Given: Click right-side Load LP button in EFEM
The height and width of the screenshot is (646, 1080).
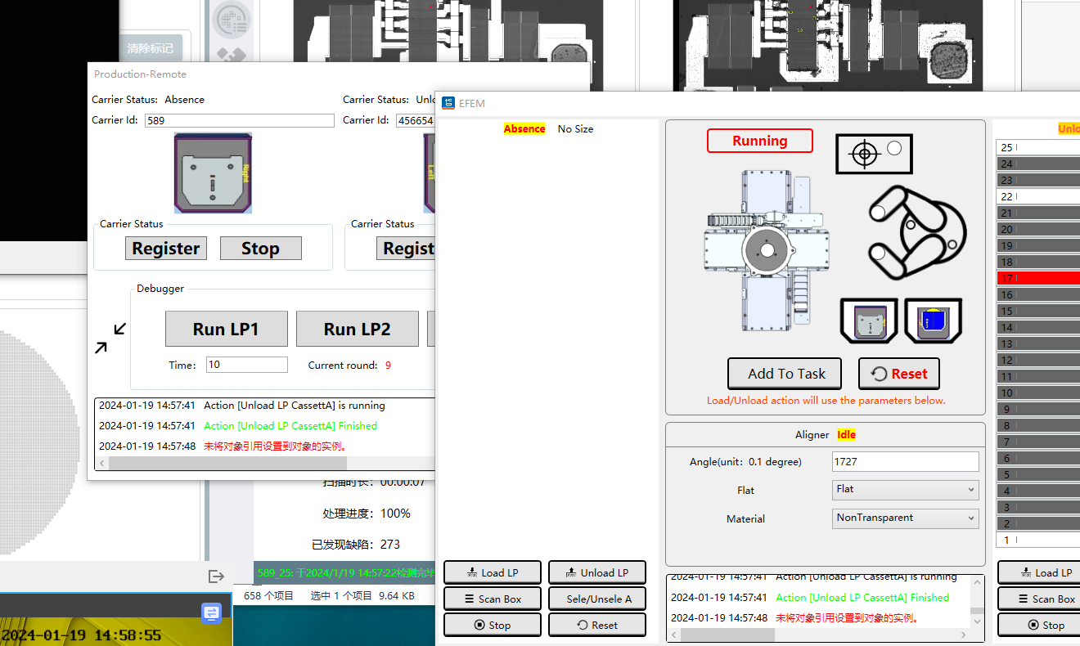Looking at the screenshot, I should (x=1039, y=572).
